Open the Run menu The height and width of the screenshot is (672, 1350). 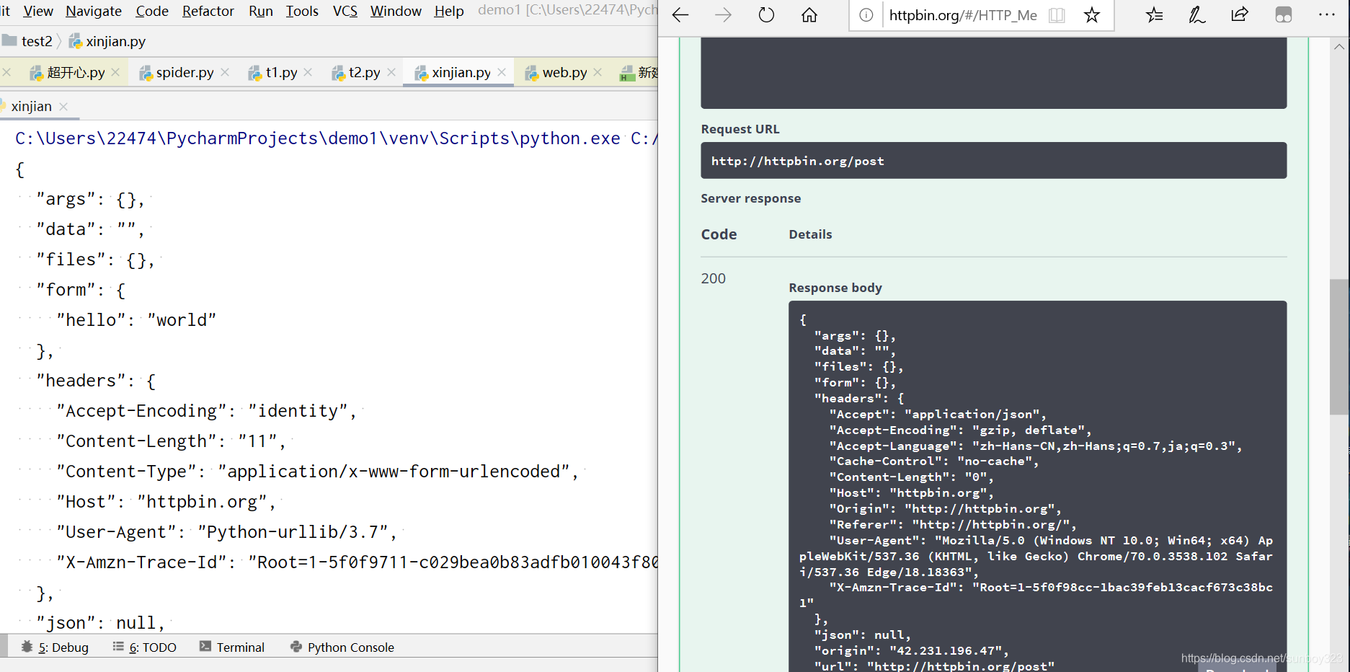tap(261, 11)
